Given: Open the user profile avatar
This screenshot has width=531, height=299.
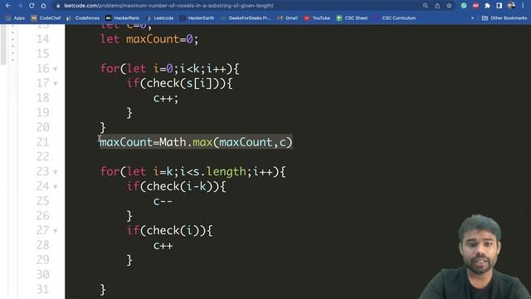Looking at the screenshot, I should tap(511, 6).
